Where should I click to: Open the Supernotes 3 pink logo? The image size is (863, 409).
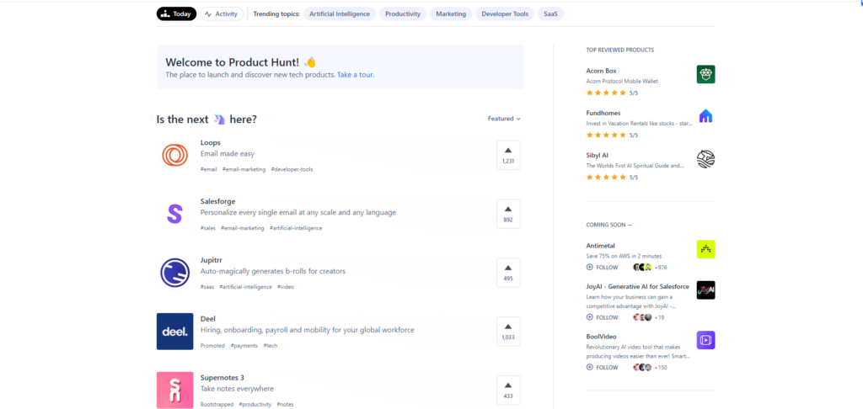click(x=174, y=390)
